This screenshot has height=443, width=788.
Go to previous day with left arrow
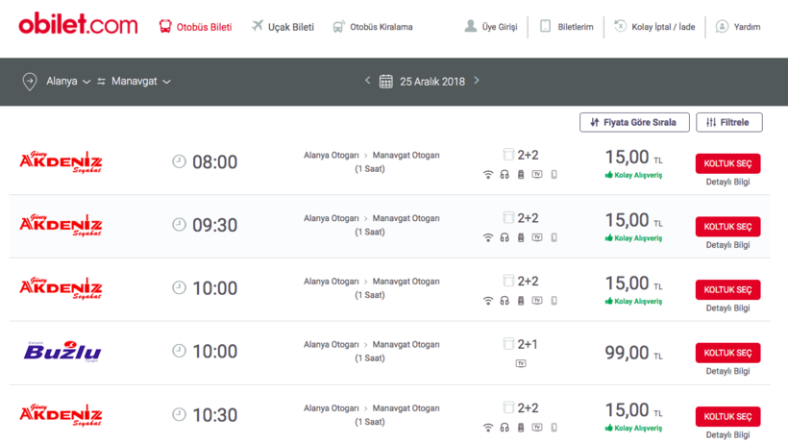pyautogui.click(x=367, y=81)
